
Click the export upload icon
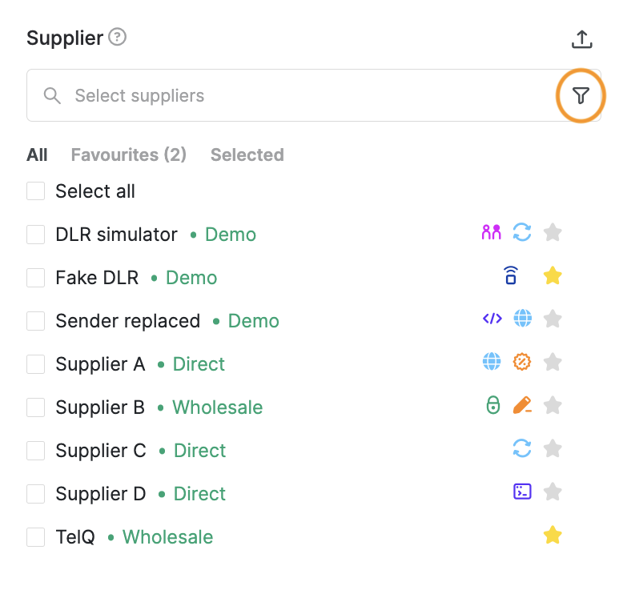(x=581, y=39)
